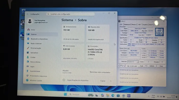The height and width of the screenshot is (100, 179).
Task: Click the Início home icon in Settings sidebar
Action: point(28,30)
